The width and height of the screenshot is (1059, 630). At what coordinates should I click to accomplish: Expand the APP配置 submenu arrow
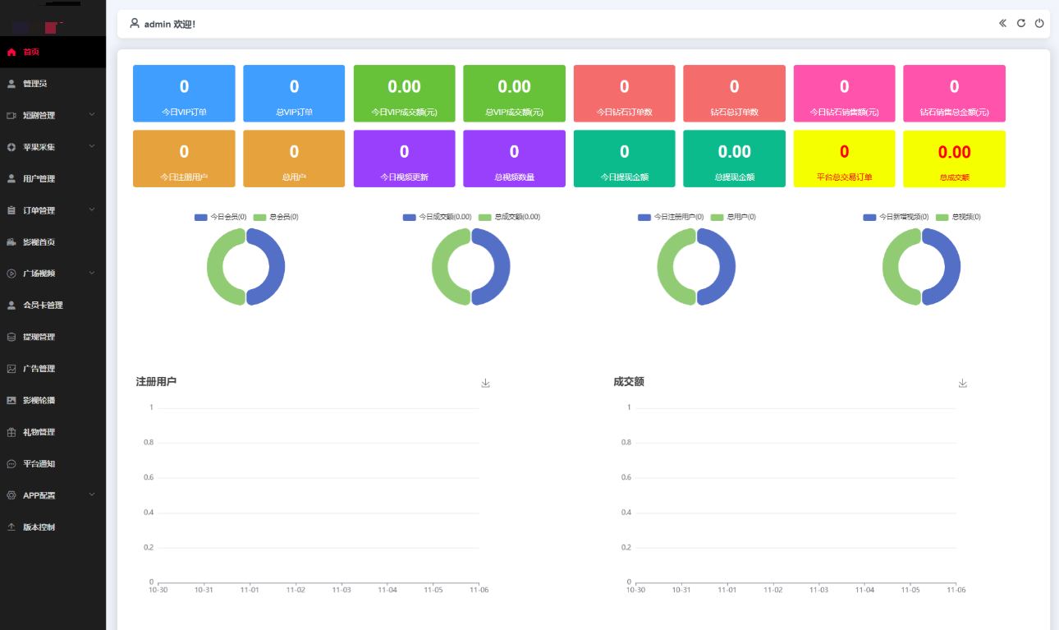click(92, 494)
